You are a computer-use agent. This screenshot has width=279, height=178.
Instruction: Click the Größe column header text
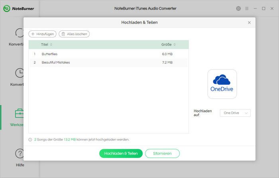point(166,45)
